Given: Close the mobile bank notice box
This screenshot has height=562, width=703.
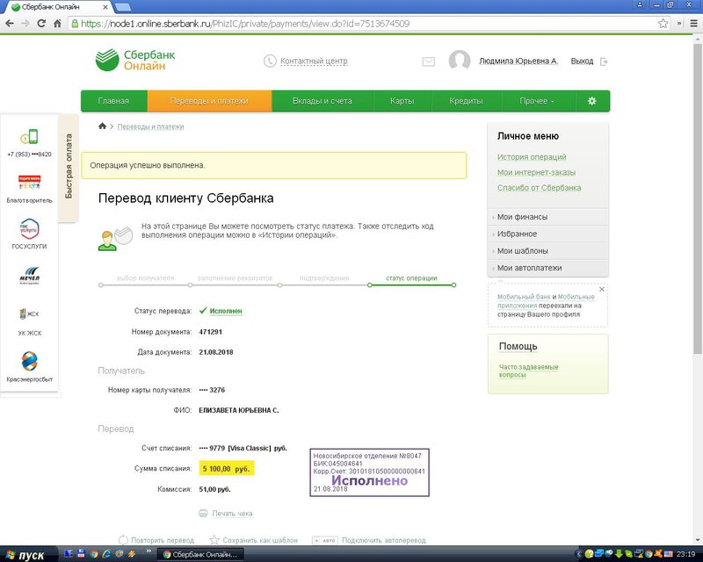Looking at the screenshot, I should pyautogui.click(x=602, y=290).
